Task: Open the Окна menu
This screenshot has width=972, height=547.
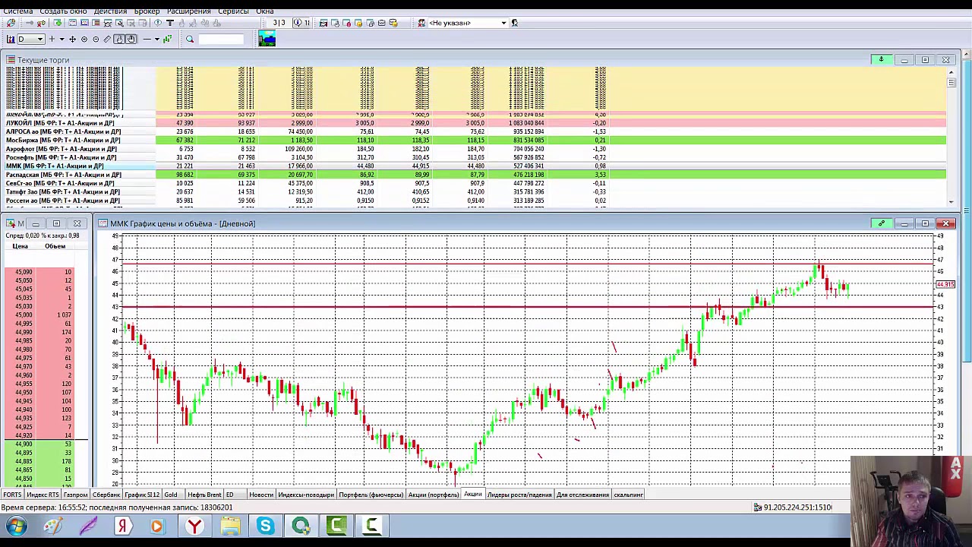Action: (x=264, y=11)
